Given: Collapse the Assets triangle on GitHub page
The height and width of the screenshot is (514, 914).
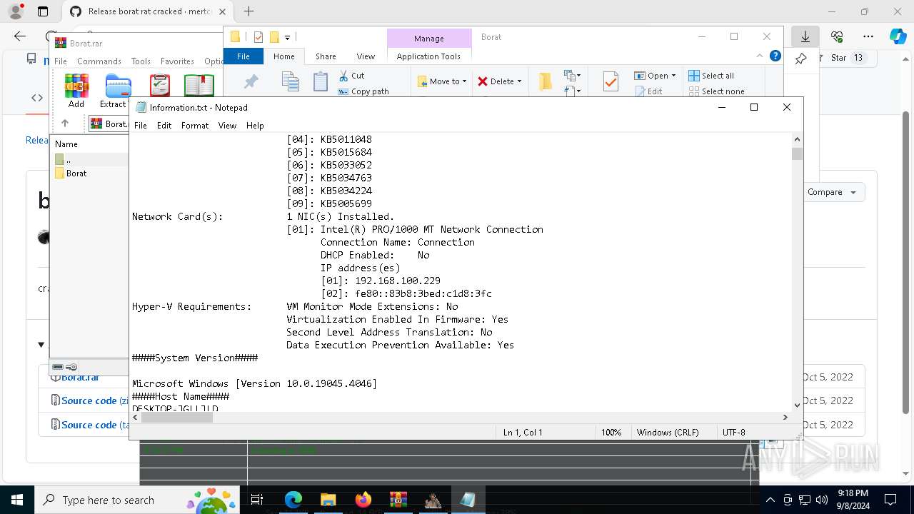Looking at the screenshot, I should click(x=41, y=345).
